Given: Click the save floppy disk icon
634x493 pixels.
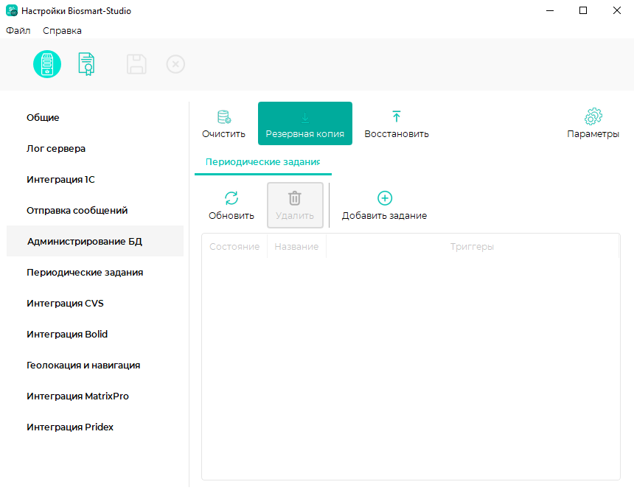Looking at the screenshot, I should click(136, 64).
